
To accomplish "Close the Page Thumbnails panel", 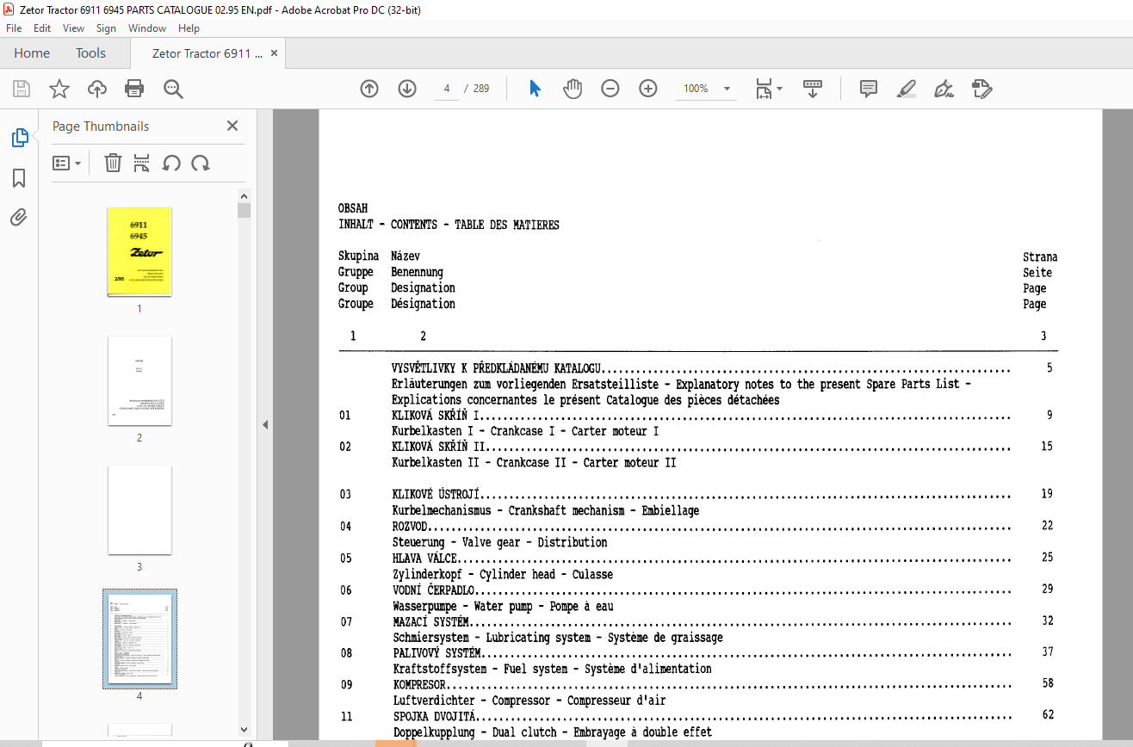I will pyautogui.click(x=232, y=126).
